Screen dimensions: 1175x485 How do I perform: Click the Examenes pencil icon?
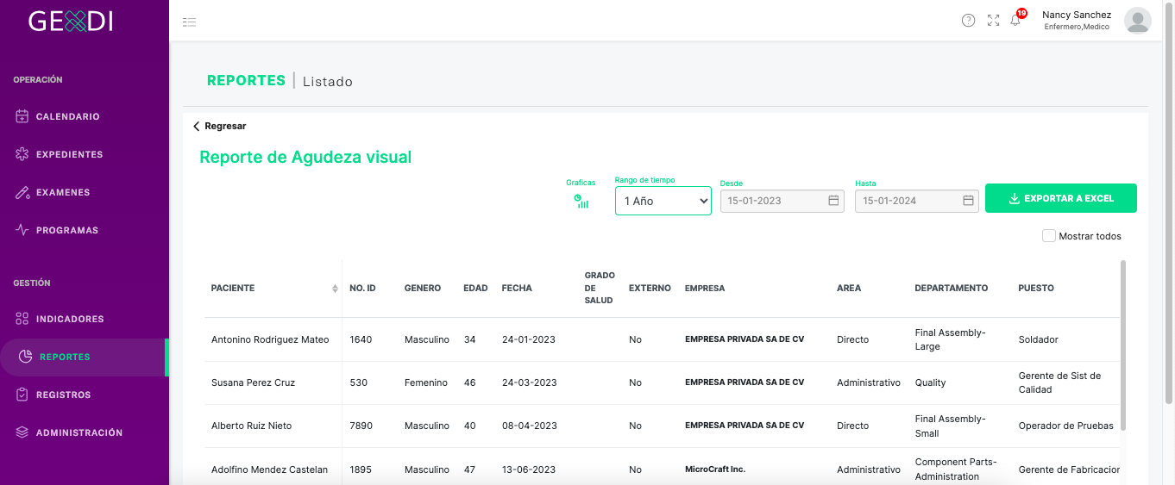click(x=22, y=192)
